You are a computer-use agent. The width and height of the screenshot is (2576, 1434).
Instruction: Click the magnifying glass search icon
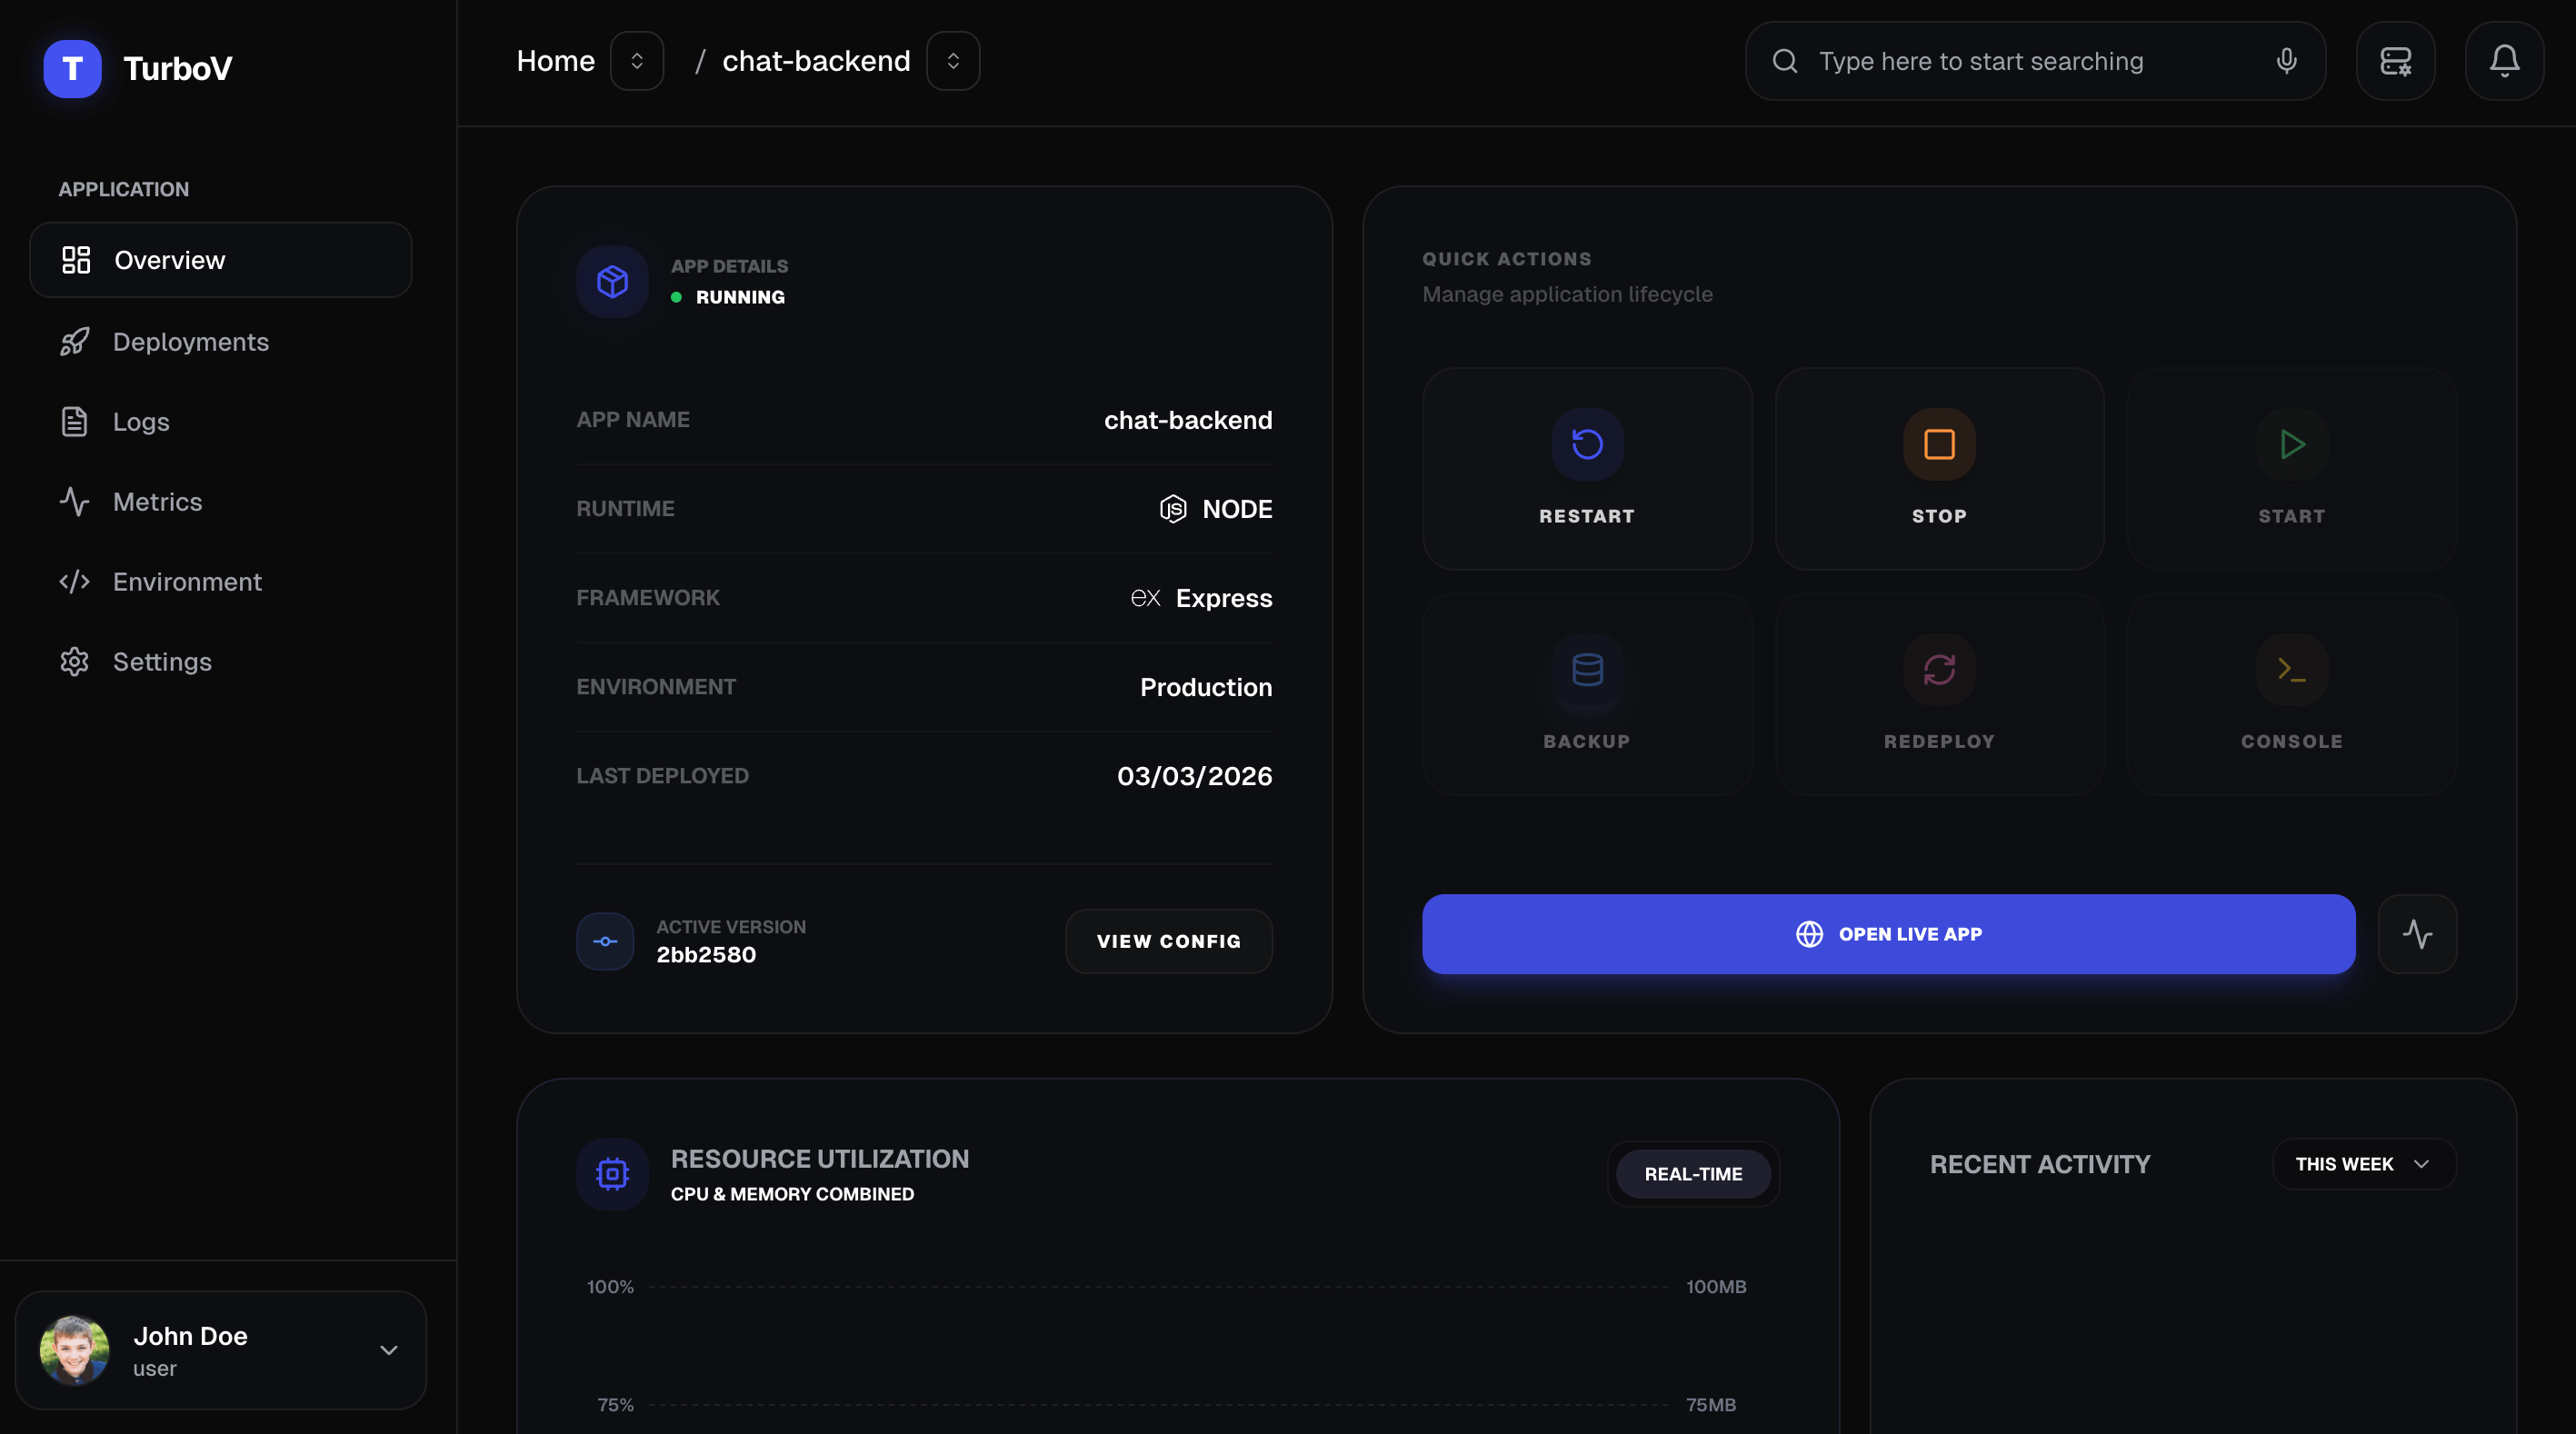1785,61
